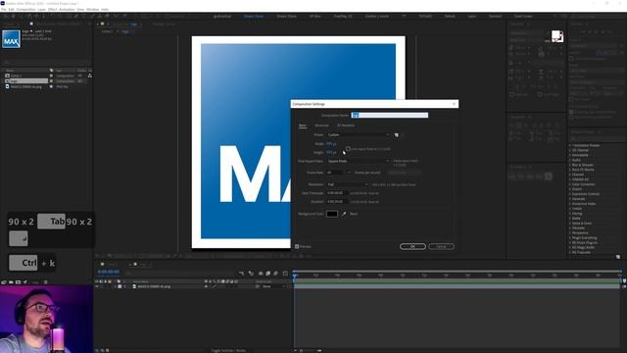Click the Interpret Footage icon in Project panel
Viewport: 627px width, 353px height.
click(4, 282)
